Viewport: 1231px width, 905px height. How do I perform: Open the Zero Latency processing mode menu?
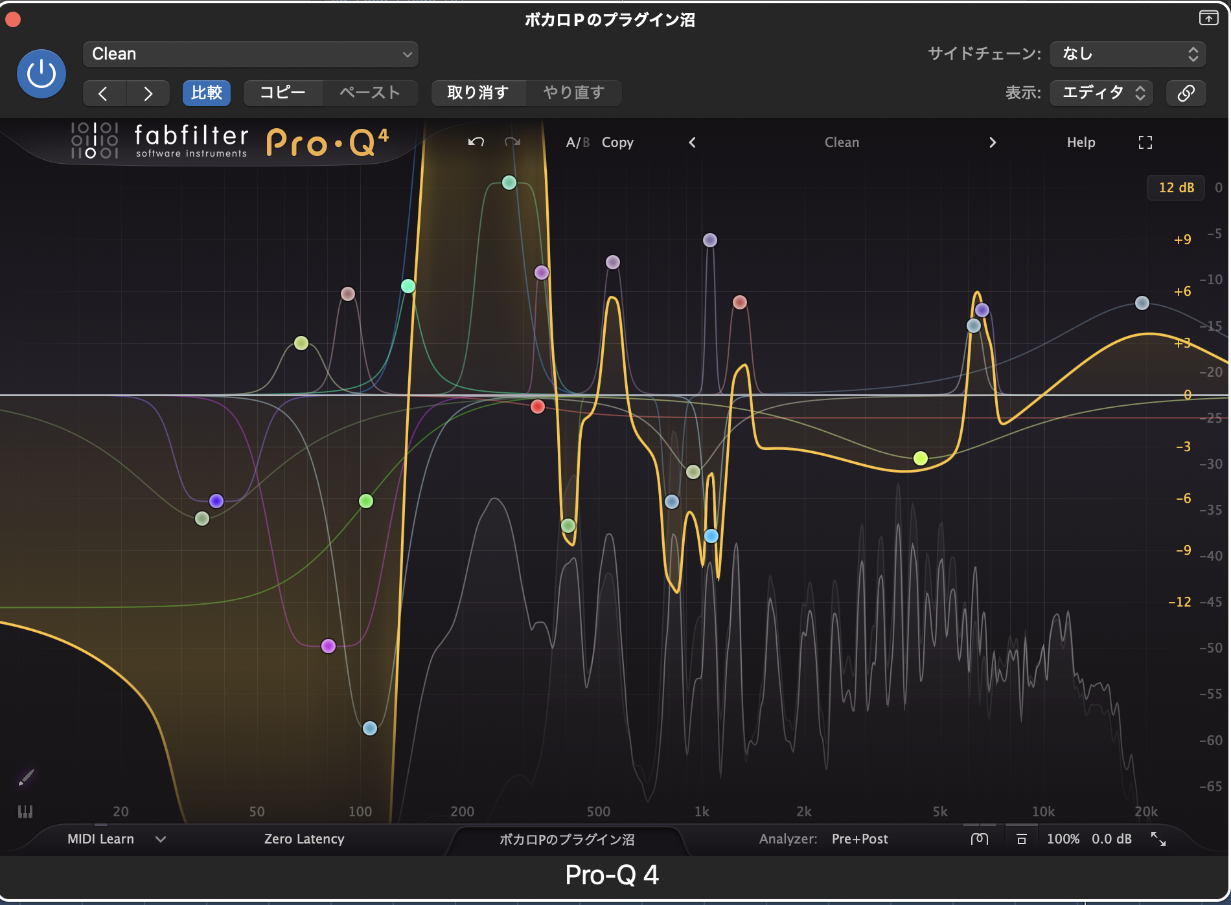coord(304,839)
